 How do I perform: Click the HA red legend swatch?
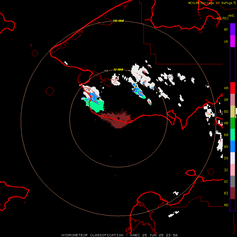[233, 88]
